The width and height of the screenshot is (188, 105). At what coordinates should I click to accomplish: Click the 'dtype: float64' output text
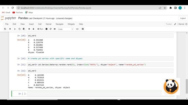click(36, 52)
